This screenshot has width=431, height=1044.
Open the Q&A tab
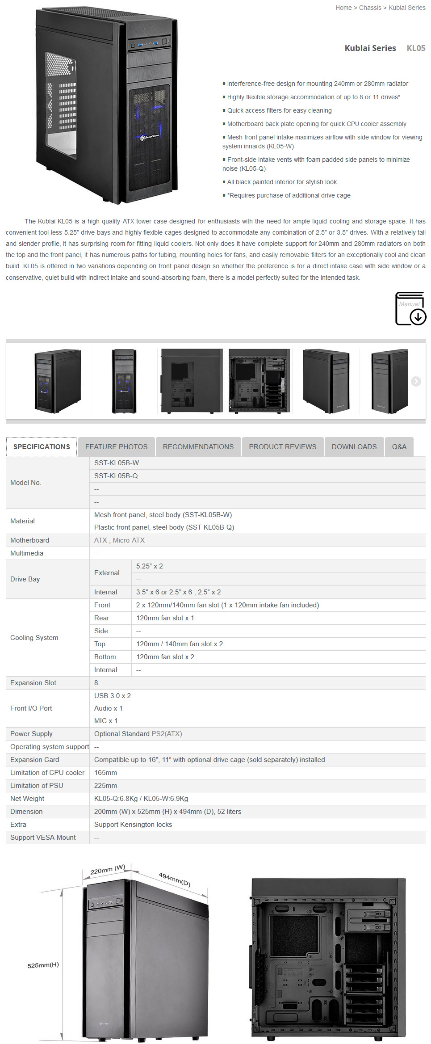pos(399,447)
